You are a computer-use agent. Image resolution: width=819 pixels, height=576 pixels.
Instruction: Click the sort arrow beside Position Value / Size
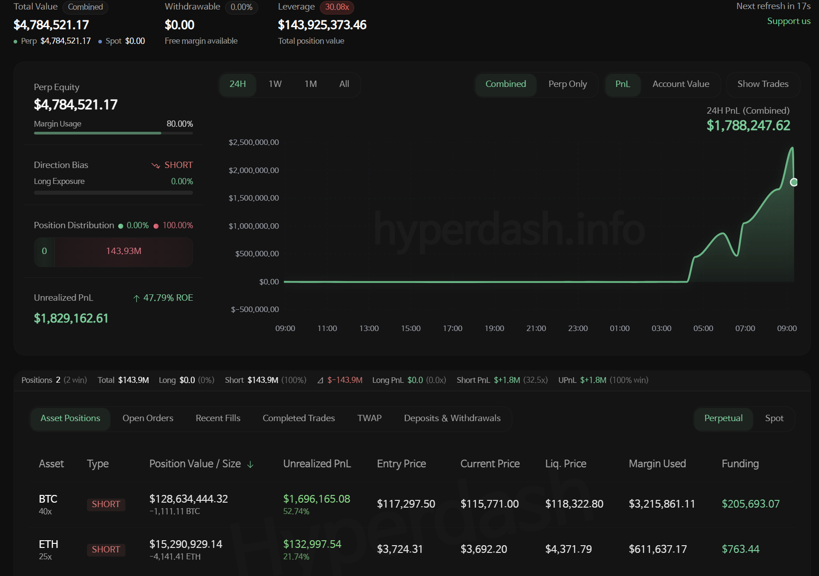(250, 464)
